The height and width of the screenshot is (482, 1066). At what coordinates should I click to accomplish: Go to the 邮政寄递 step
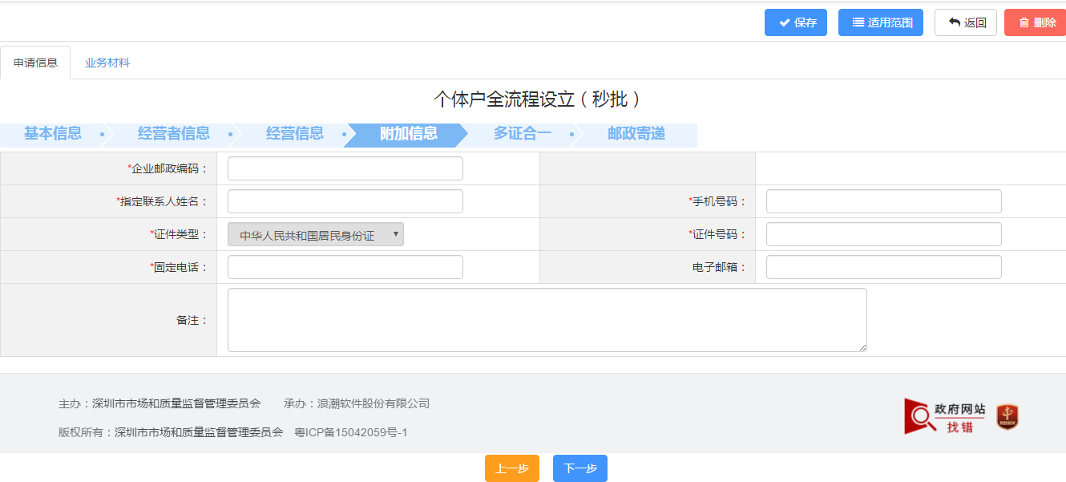(636, 134)
